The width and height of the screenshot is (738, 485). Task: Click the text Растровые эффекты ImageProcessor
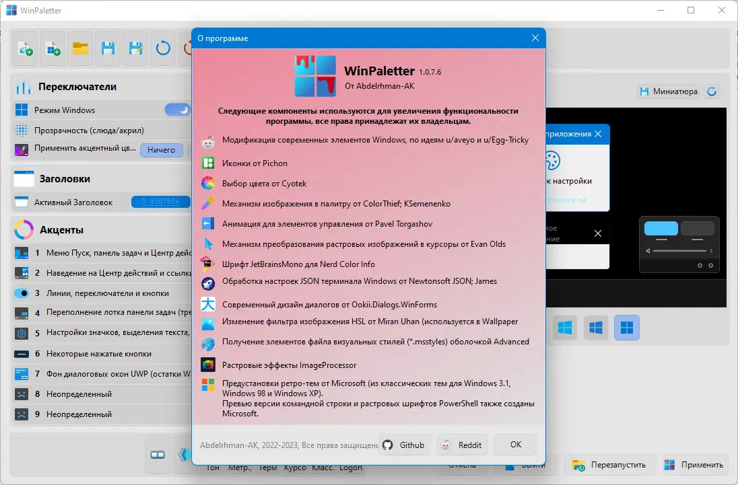point(289,365)
